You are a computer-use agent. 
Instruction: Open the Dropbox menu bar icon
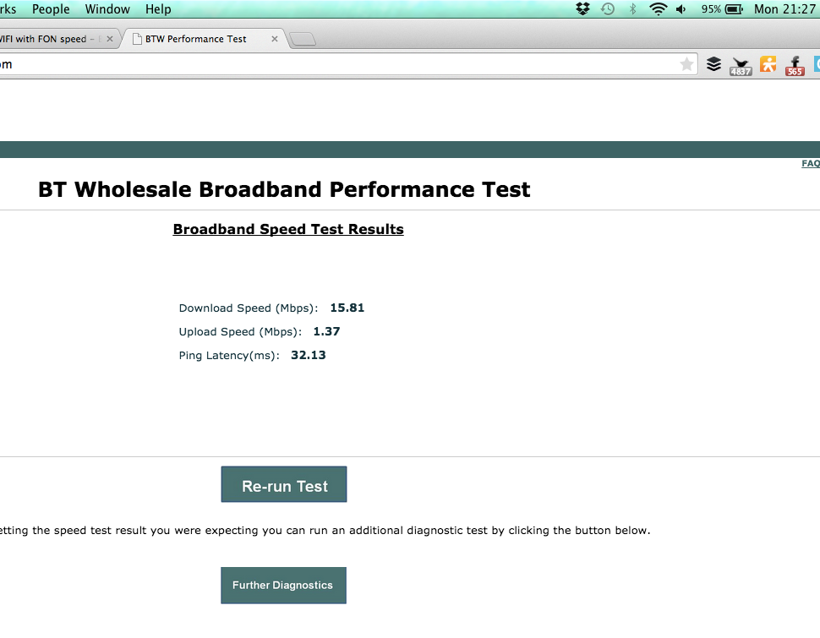pos(582,9)
